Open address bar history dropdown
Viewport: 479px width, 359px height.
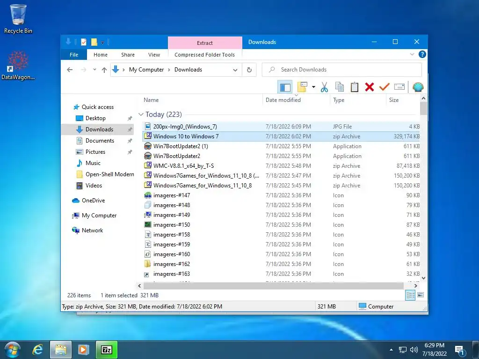coord(235,70)
